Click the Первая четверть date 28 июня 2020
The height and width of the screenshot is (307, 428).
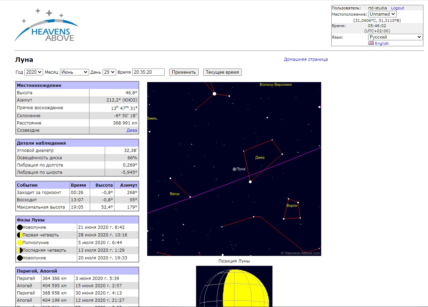click(x=103, y=235)
